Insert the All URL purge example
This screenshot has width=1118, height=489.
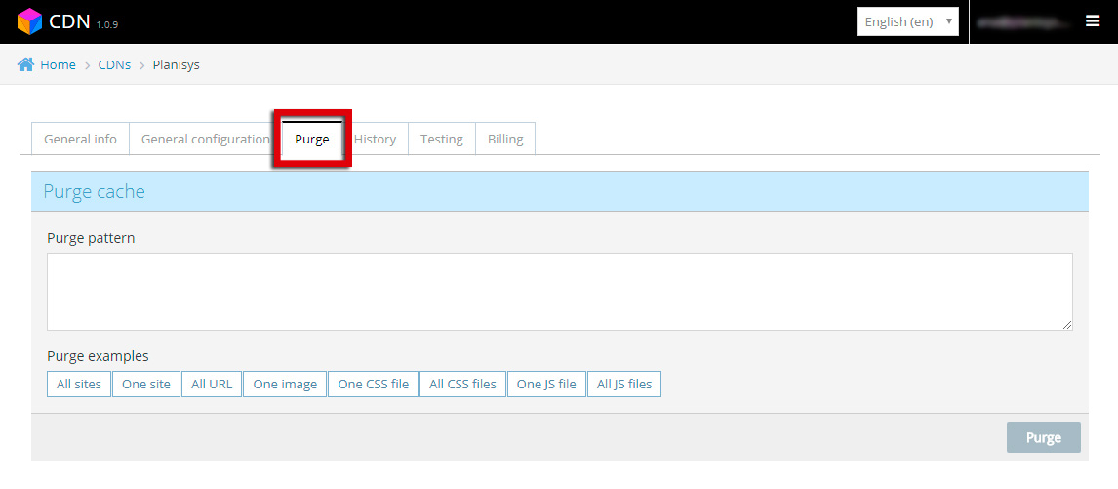click(212, 384)
